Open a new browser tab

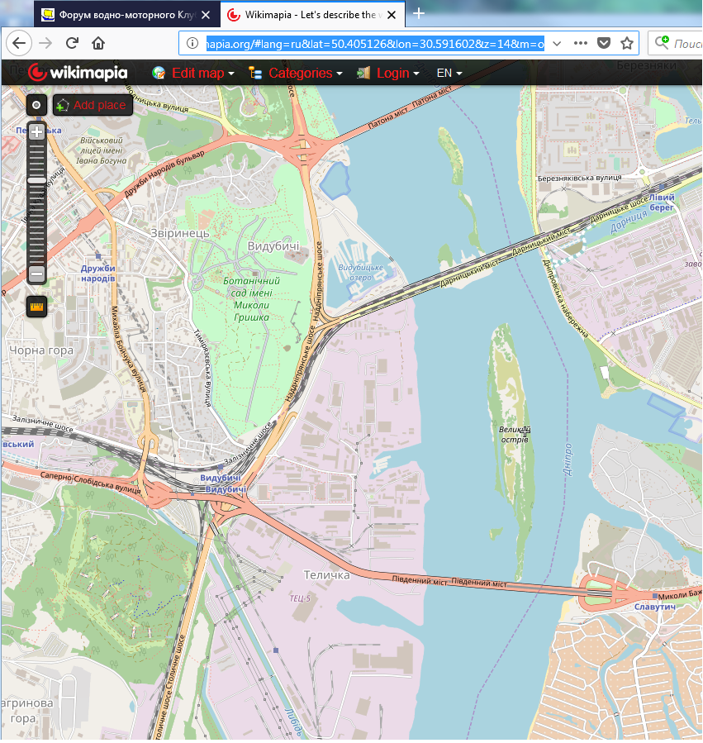point(419,13)
